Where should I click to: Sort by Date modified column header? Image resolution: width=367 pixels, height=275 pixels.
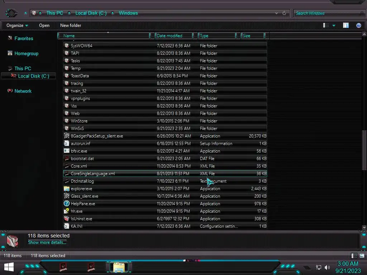tap(174, 36)
